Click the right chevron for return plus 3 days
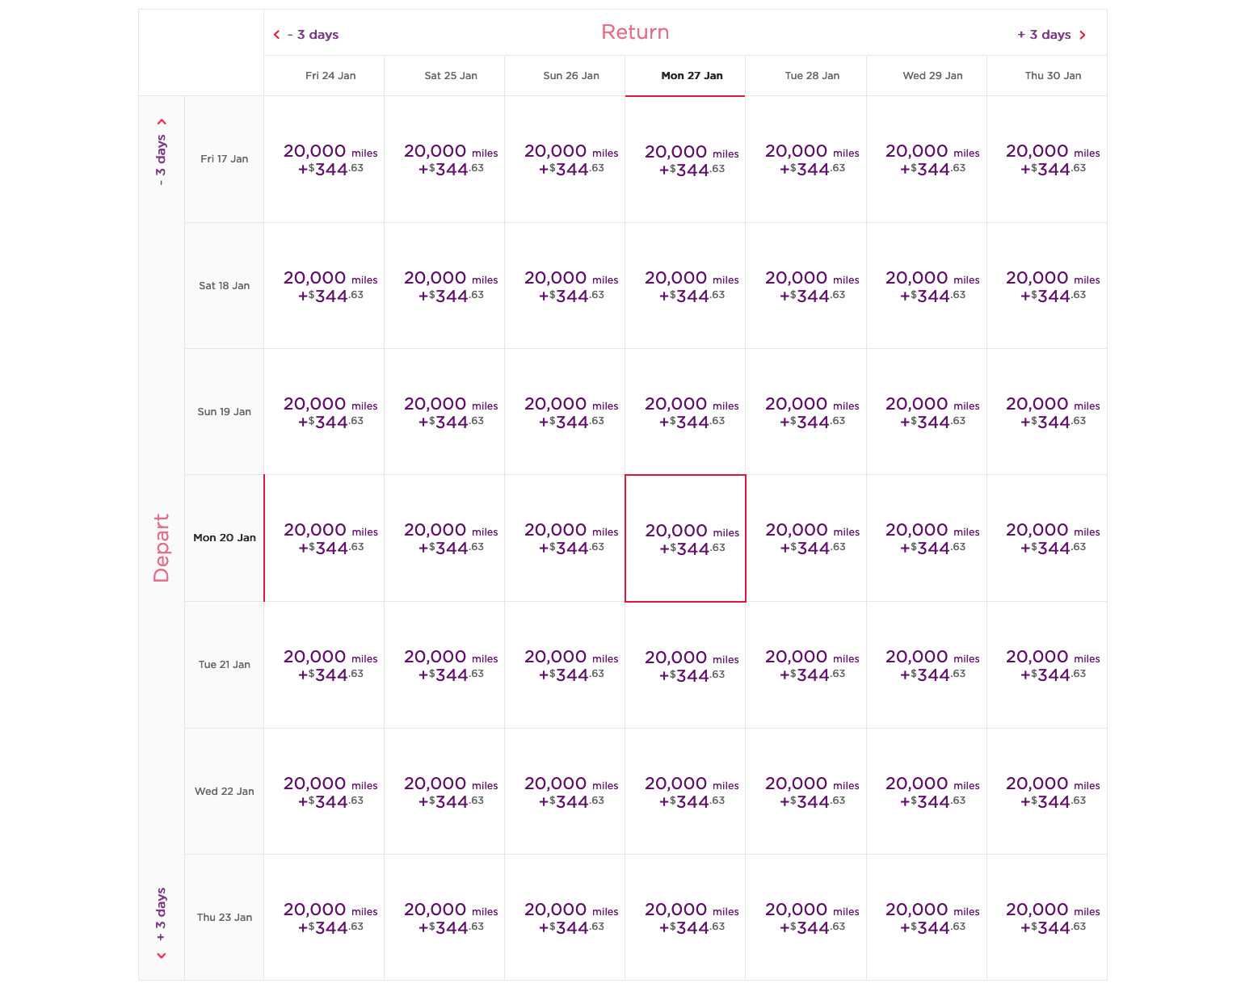 (1083, 35)
